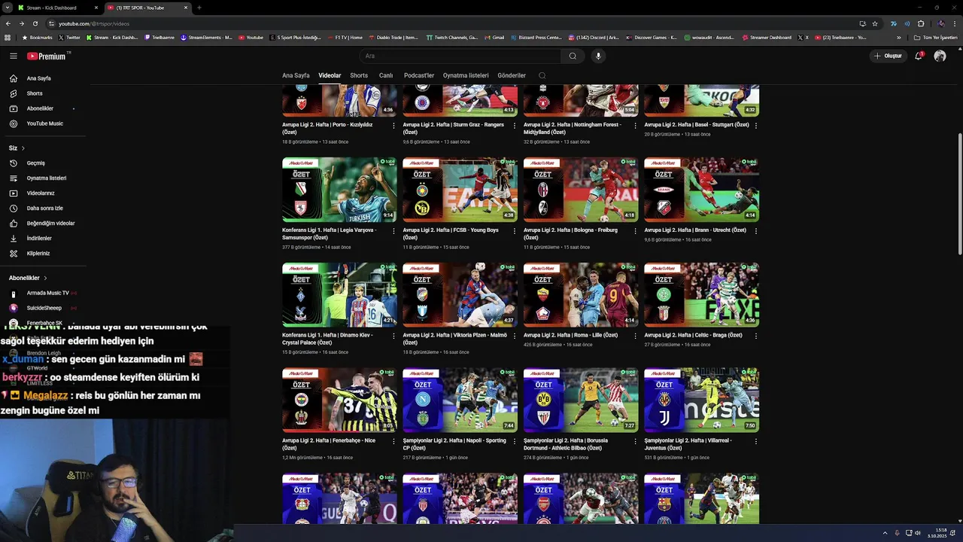Open the Gönderiler tab
The height and width of the screenshot is (542, 963).
coord(512,75)
